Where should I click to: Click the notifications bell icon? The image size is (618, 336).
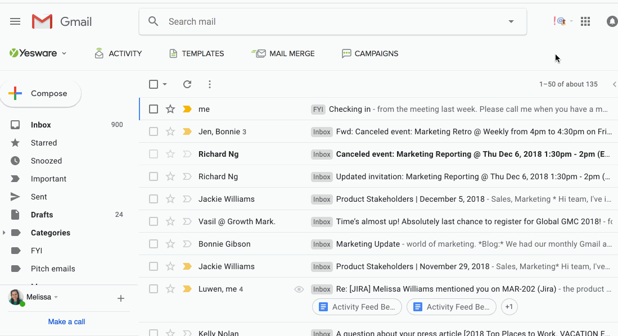[x=612, y=21]
